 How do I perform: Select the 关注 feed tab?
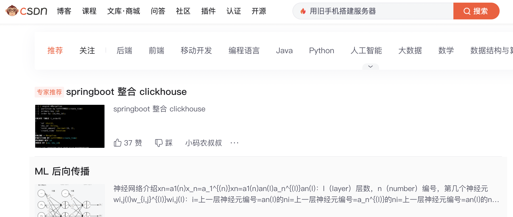pyautogui.click(x=87, y=51)
